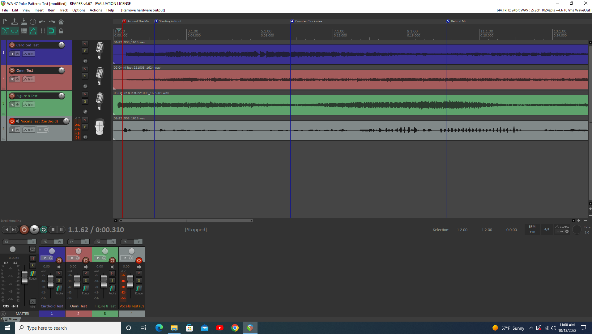Click the Redo arrow icon

point(52,22)
